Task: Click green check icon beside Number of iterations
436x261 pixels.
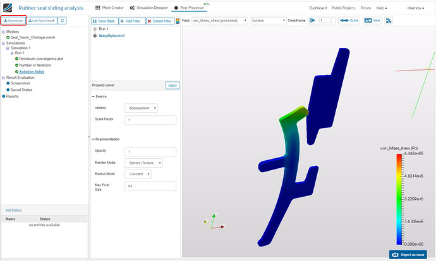Action: (16, 65)
